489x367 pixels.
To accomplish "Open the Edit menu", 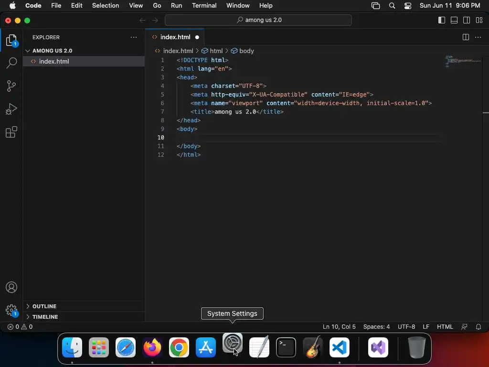I will [x=77, y=6].
